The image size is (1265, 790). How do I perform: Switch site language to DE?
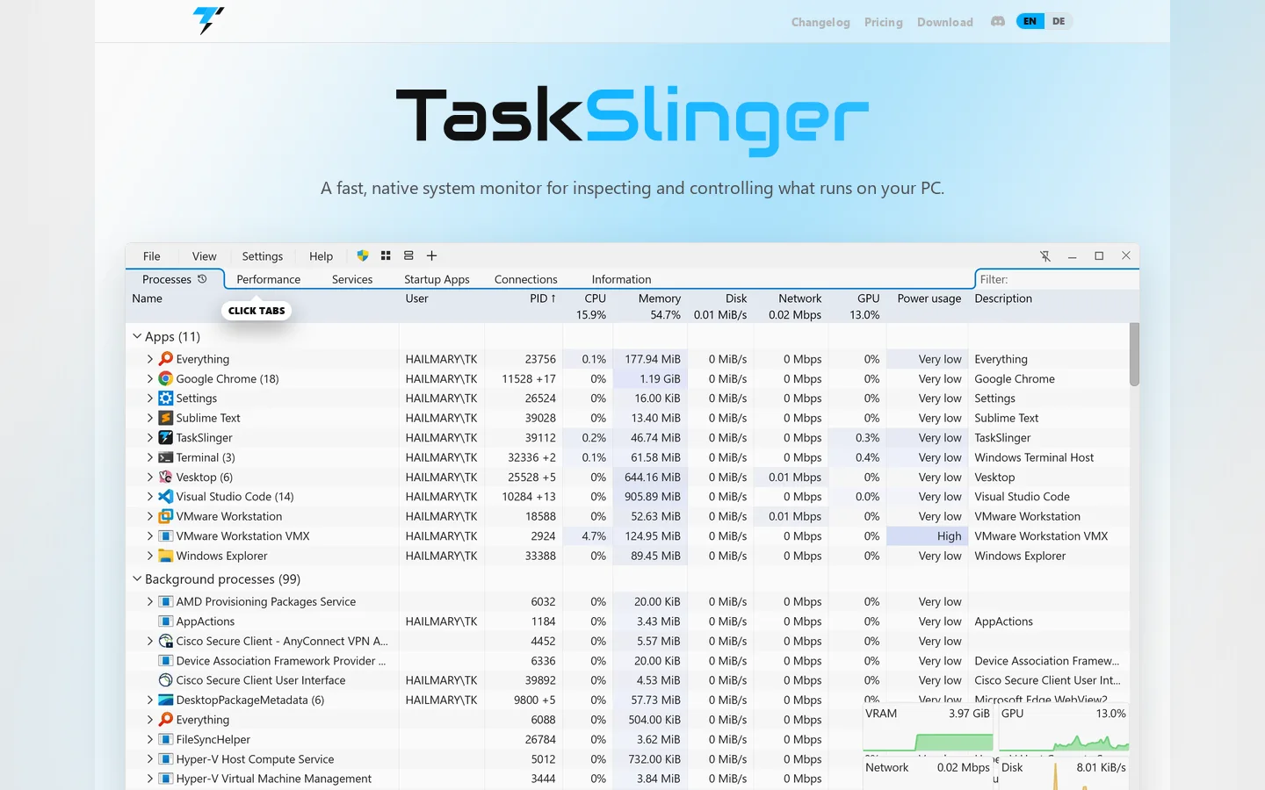1059,21
